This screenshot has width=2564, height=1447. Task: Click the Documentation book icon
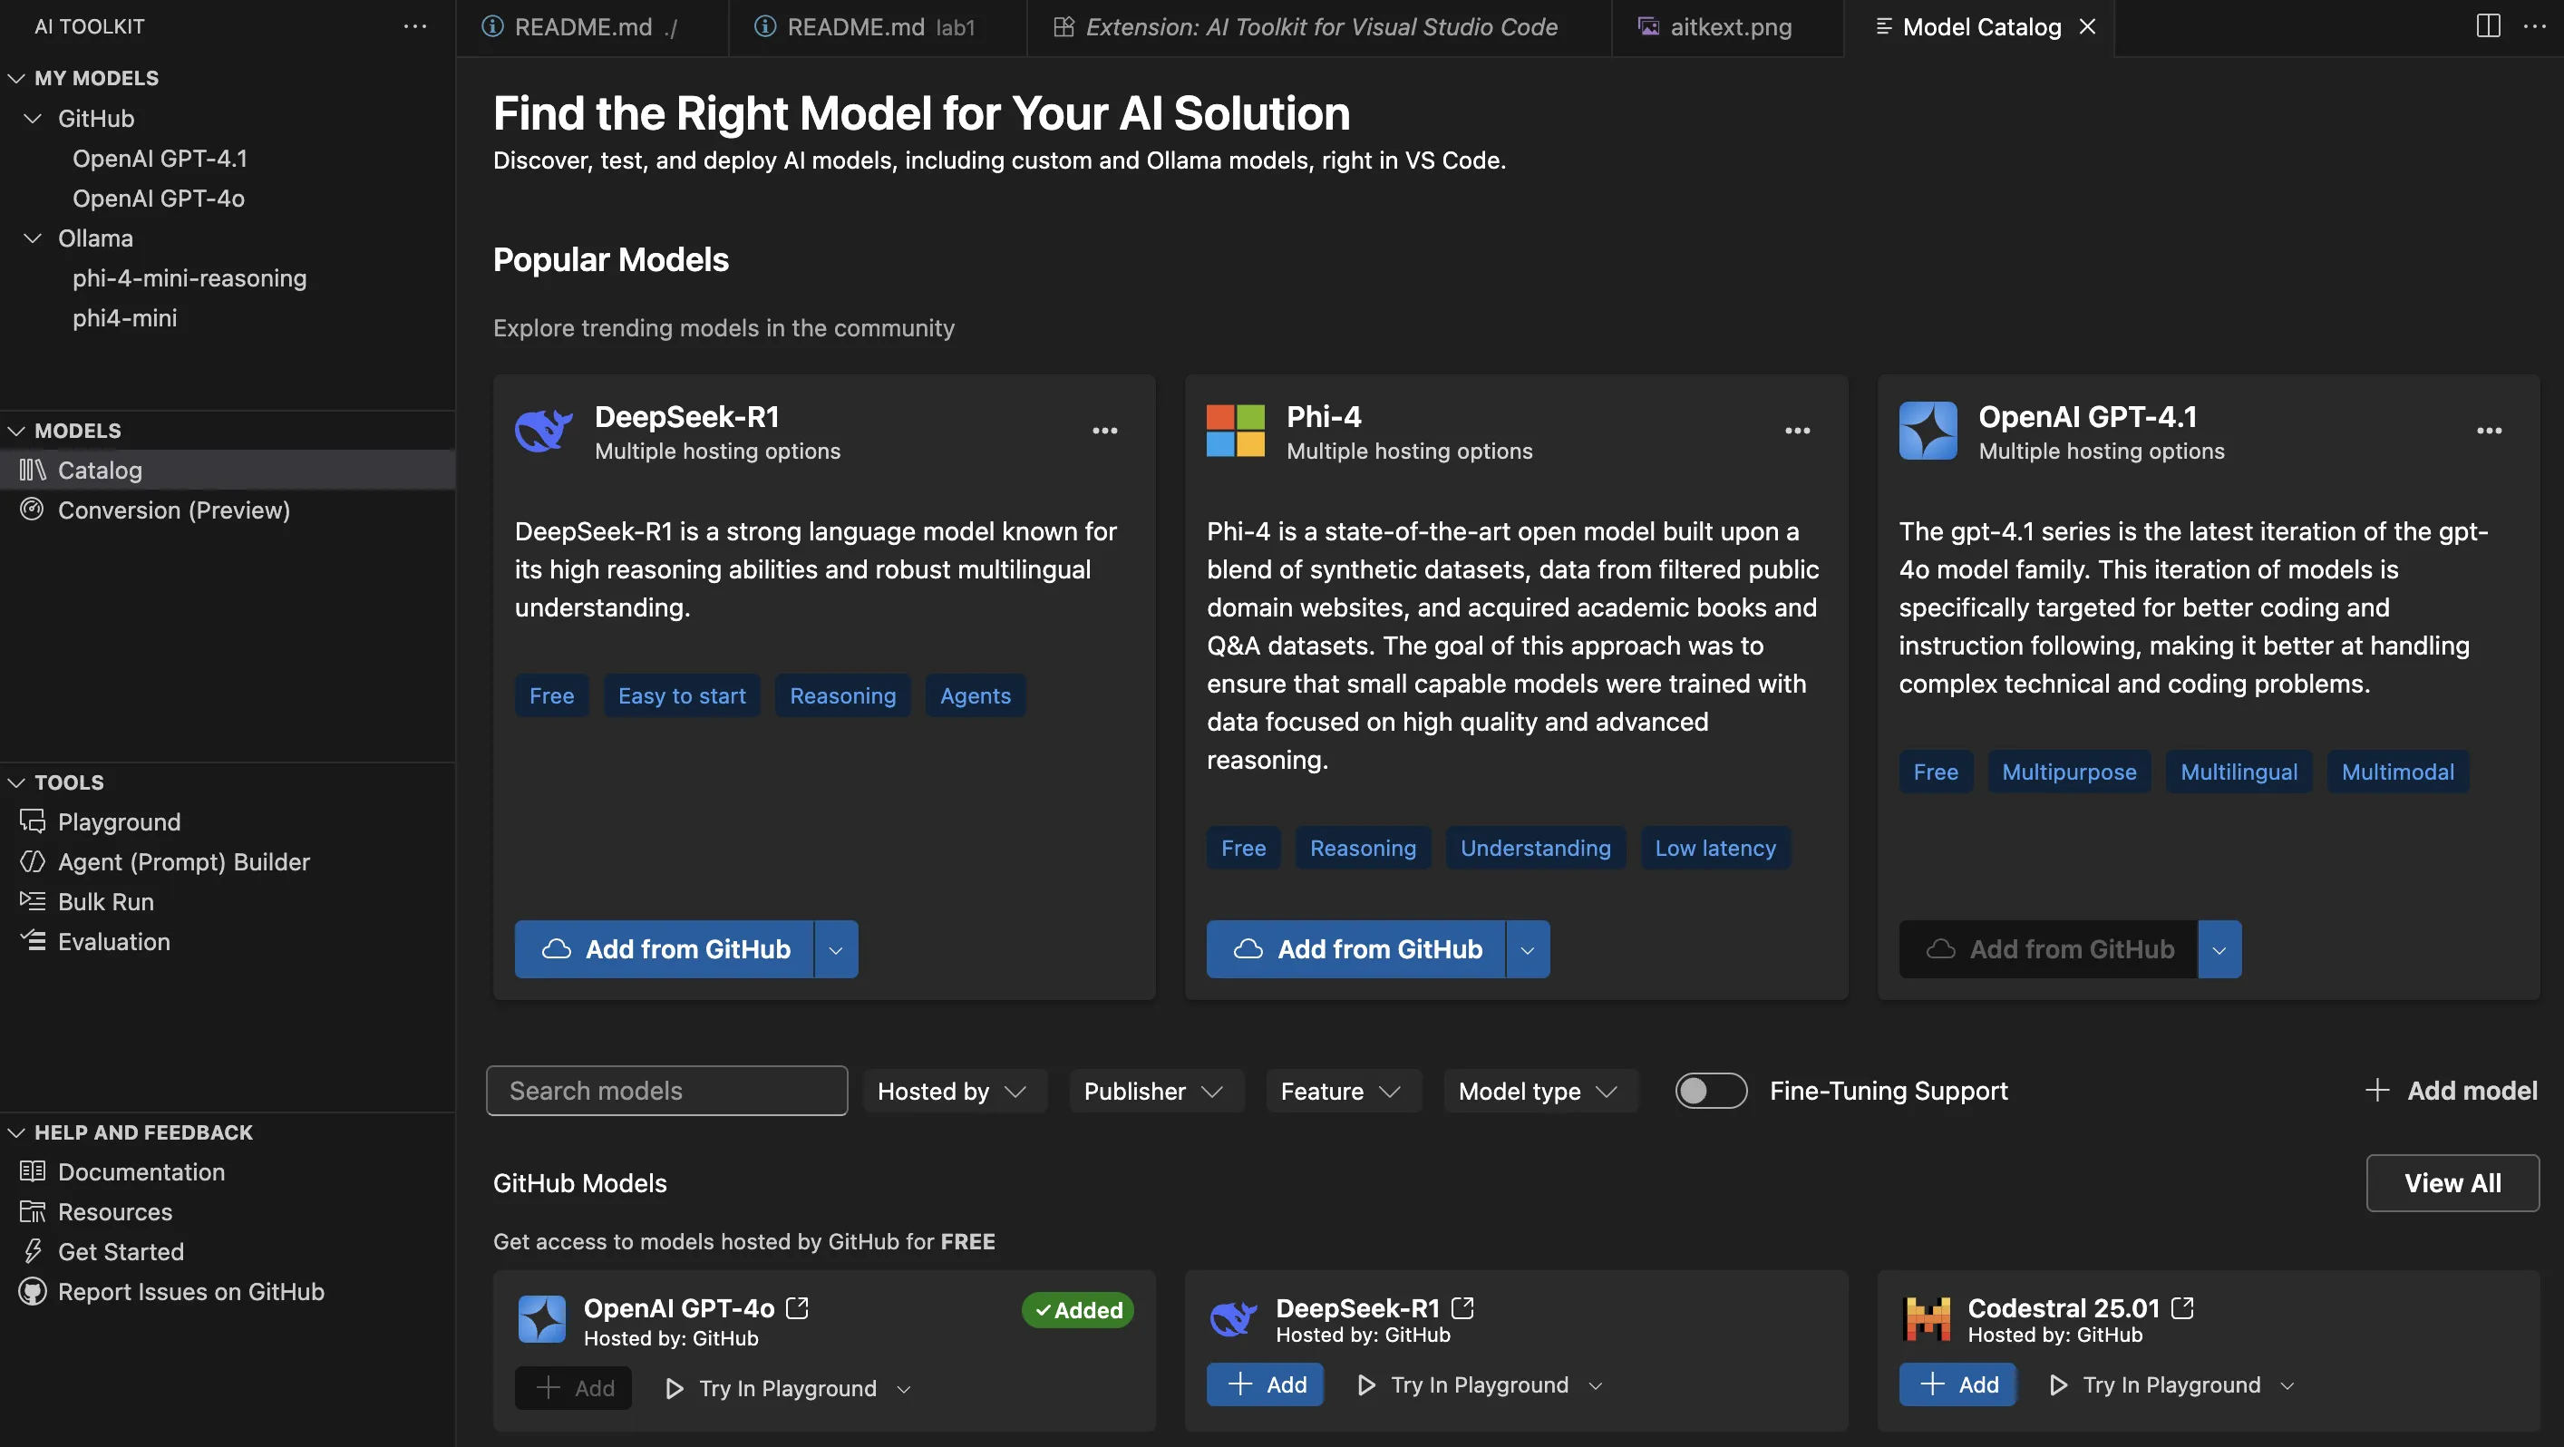pos(32,1171)
